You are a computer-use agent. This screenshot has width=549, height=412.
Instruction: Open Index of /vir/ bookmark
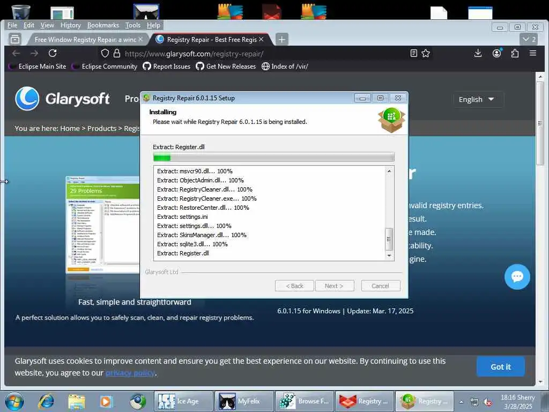click(285, 66)
